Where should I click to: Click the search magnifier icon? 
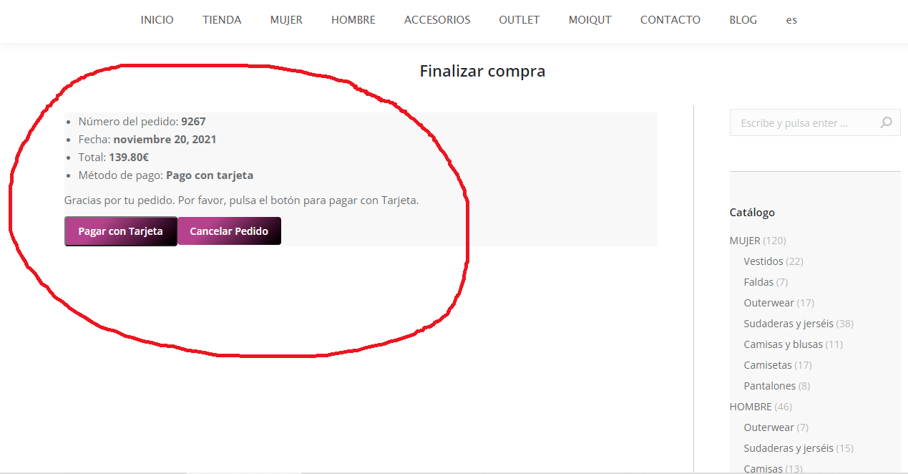pos(886,122)
